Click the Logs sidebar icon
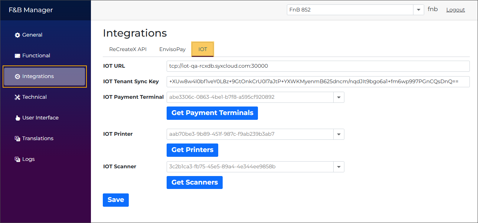478x223 pixels. (17, 159)
